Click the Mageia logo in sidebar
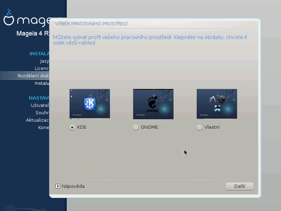 (x=26, y=18)
